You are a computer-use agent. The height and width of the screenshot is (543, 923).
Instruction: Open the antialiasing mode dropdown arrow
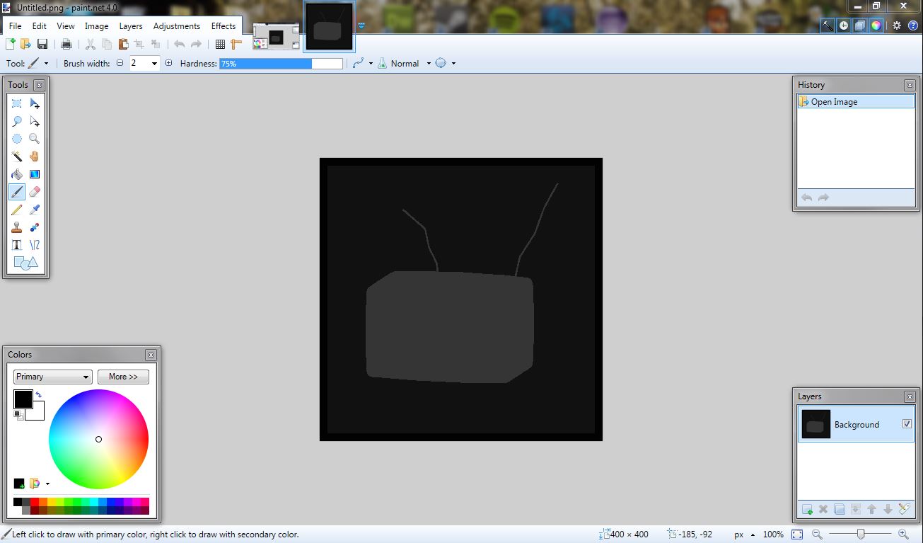pos(371,63)
